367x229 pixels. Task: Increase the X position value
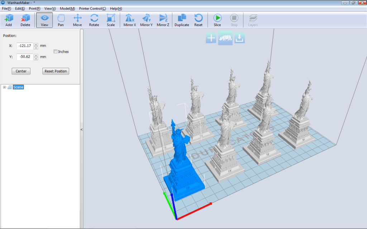(x=36, y=44)
